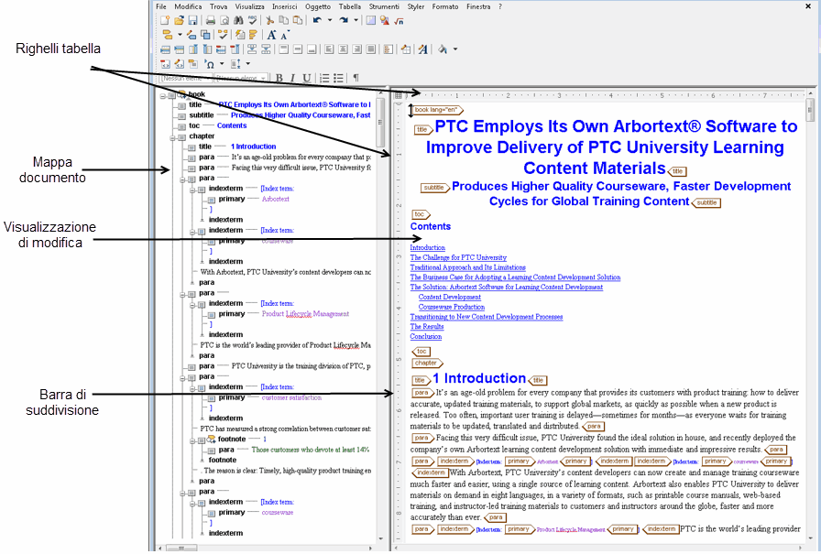Image resolution: width=821 pixels, height=554 pixels.
Task: Save the document with the floppy icon
Action: pos(192,20)
